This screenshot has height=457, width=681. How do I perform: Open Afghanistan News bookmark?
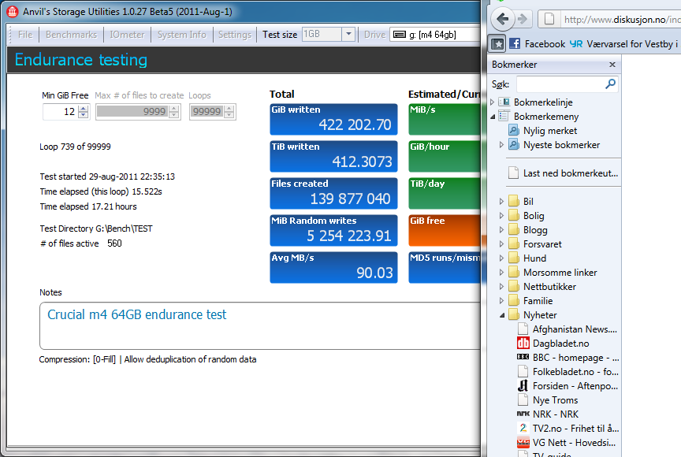coord(567,329)
